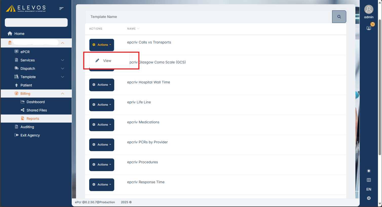Go to Shared Files in Billing menu
Screen dimensions: 382x207
(36, 110)
